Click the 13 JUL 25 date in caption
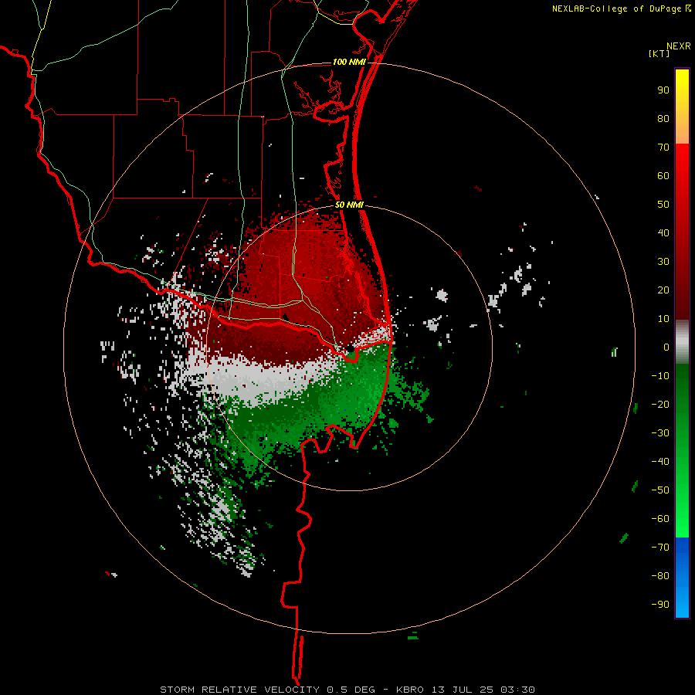The image size is (695, 695). [x=463, y=690]
